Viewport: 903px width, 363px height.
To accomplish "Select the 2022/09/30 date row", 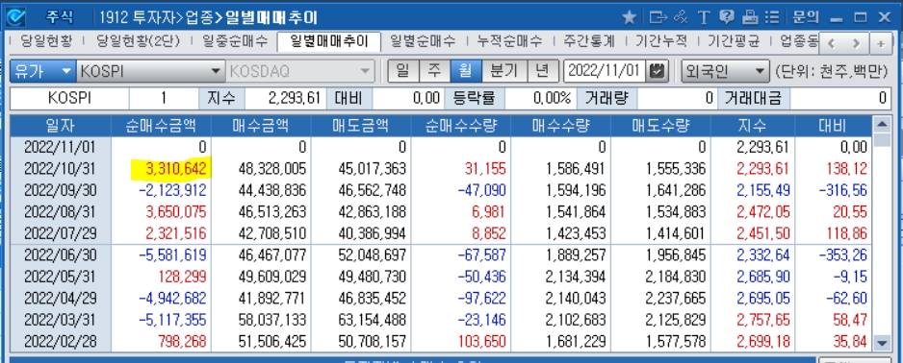I will pyautogui.click(x=61, y=190).
